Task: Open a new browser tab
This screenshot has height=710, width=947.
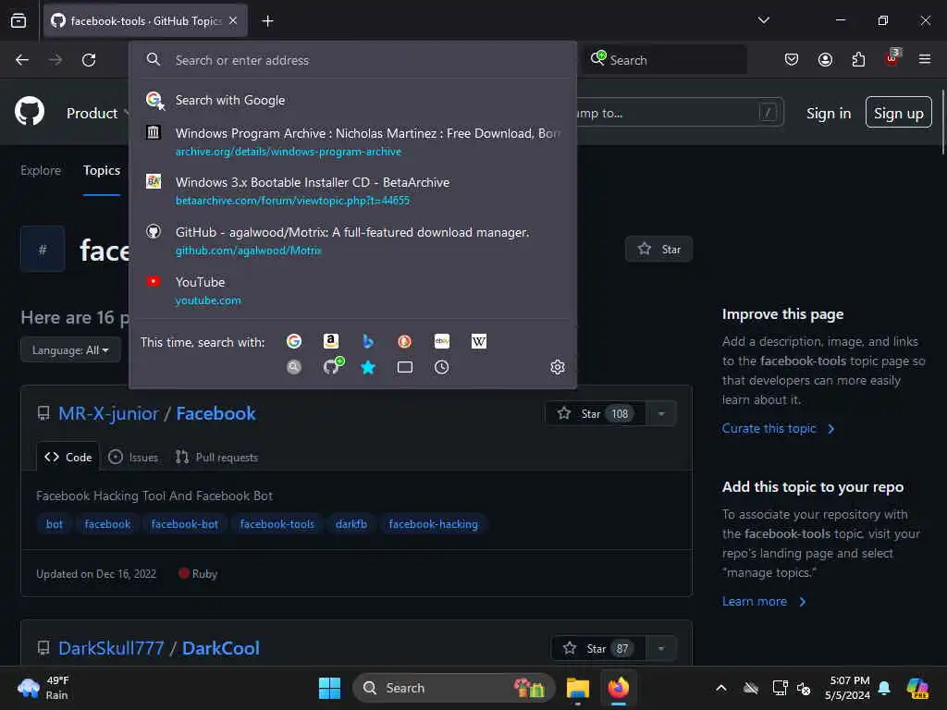Action: [x=267, y=21]
